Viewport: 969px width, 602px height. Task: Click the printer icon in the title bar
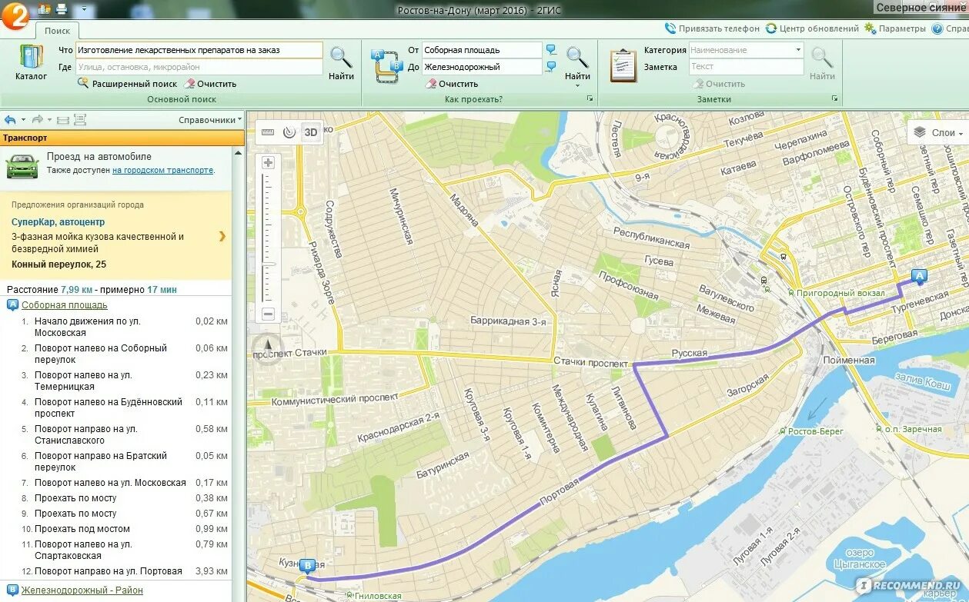click(62, 9)
